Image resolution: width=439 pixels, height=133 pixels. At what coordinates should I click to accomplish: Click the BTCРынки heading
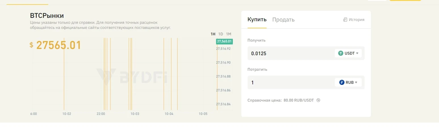(x=47, y=16)
